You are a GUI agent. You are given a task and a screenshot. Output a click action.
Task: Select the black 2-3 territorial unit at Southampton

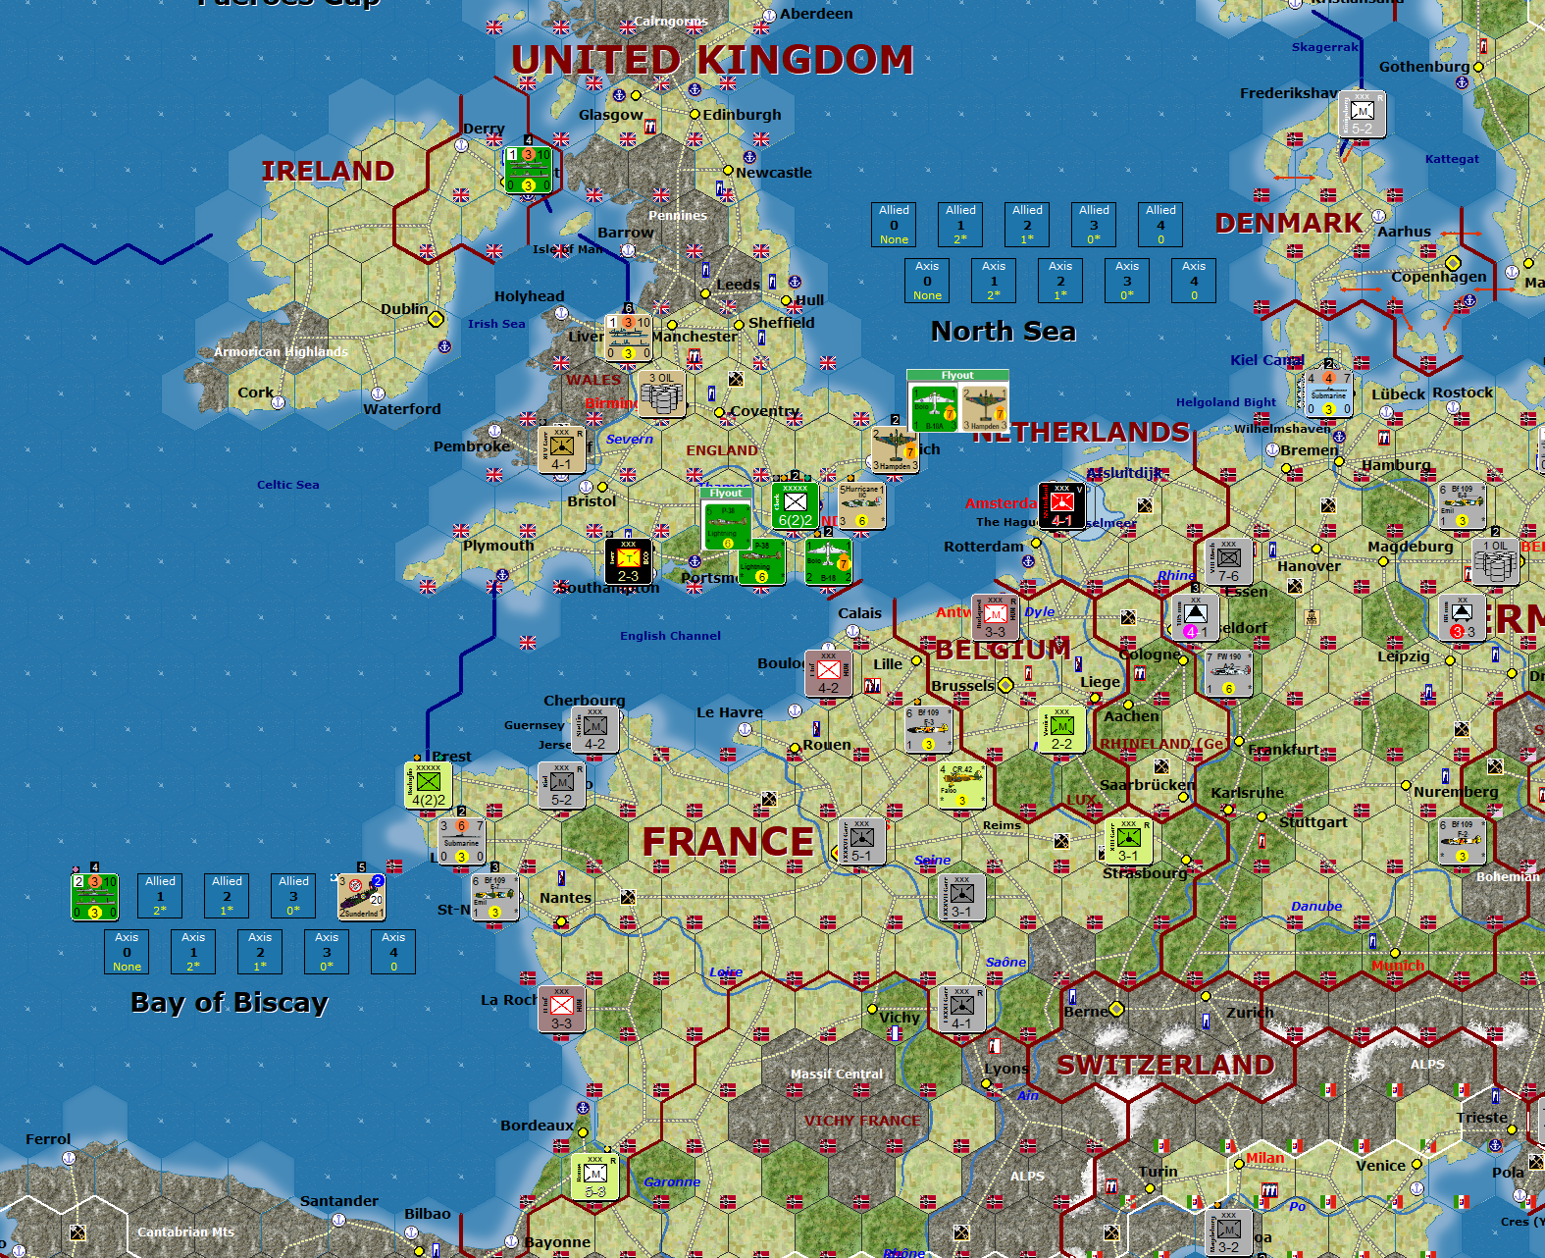pos(629,561)
